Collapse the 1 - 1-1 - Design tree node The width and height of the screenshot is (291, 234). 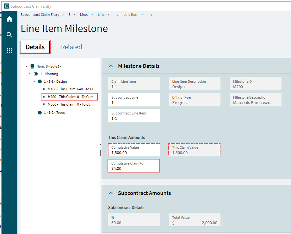tap(34, 81)
